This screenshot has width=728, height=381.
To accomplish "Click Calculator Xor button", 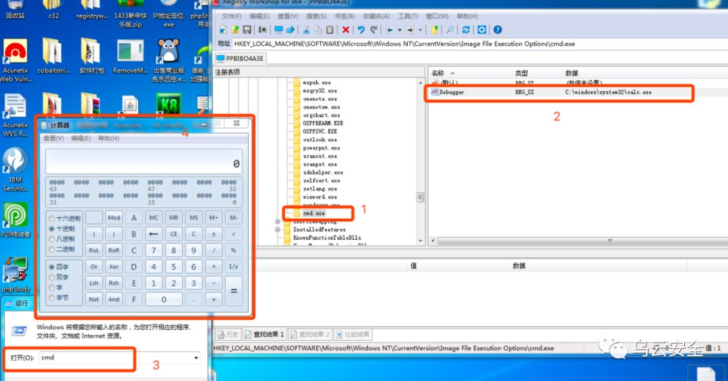I will point(114,267).
